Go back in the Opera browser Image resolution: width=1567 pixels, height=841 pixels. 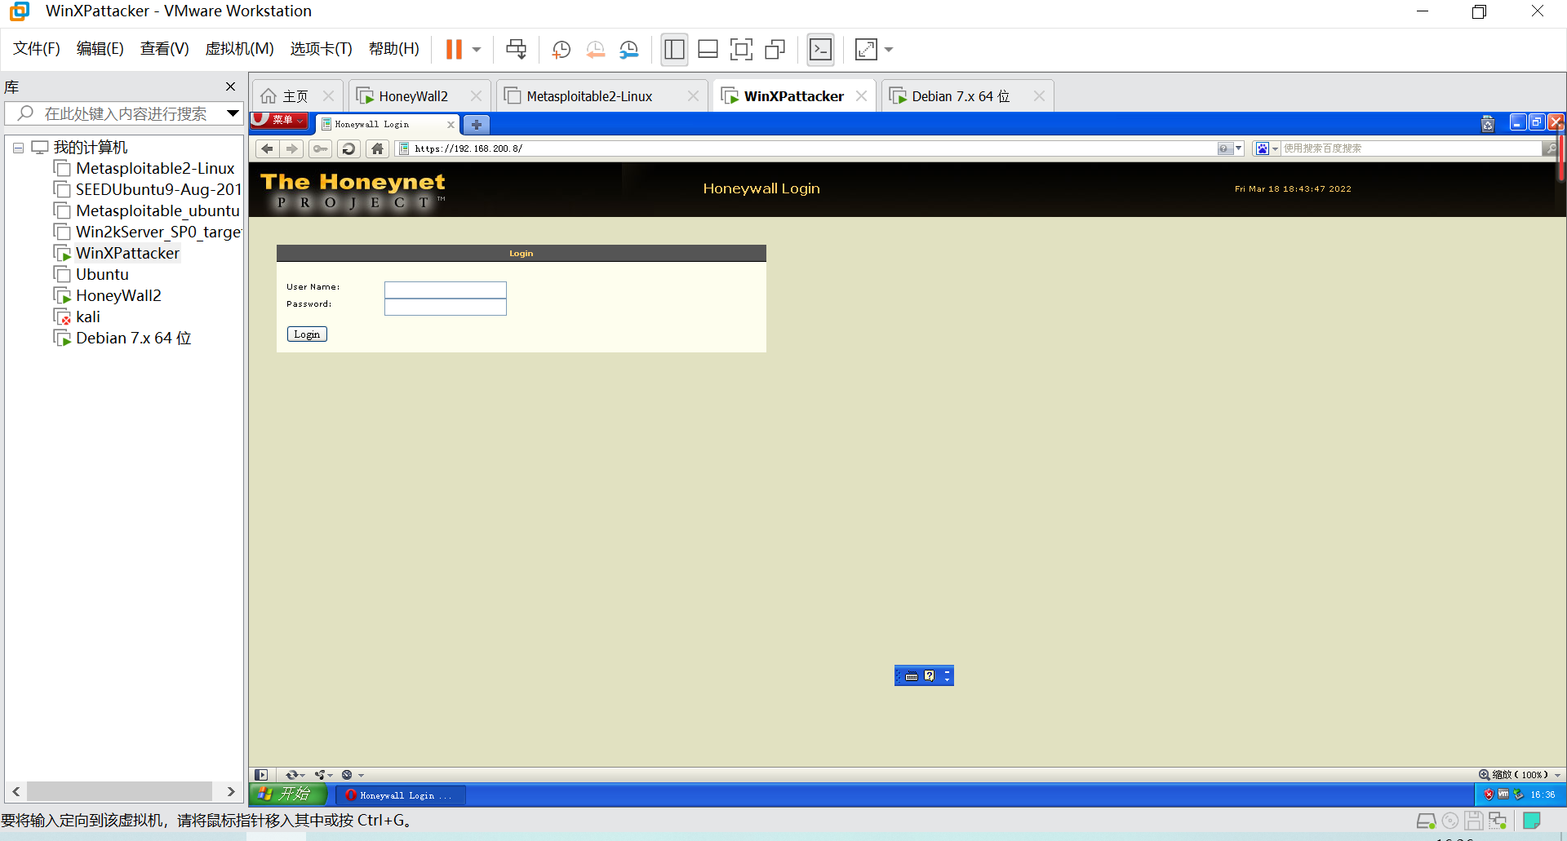pyautogui.click(x=267, y=148)
